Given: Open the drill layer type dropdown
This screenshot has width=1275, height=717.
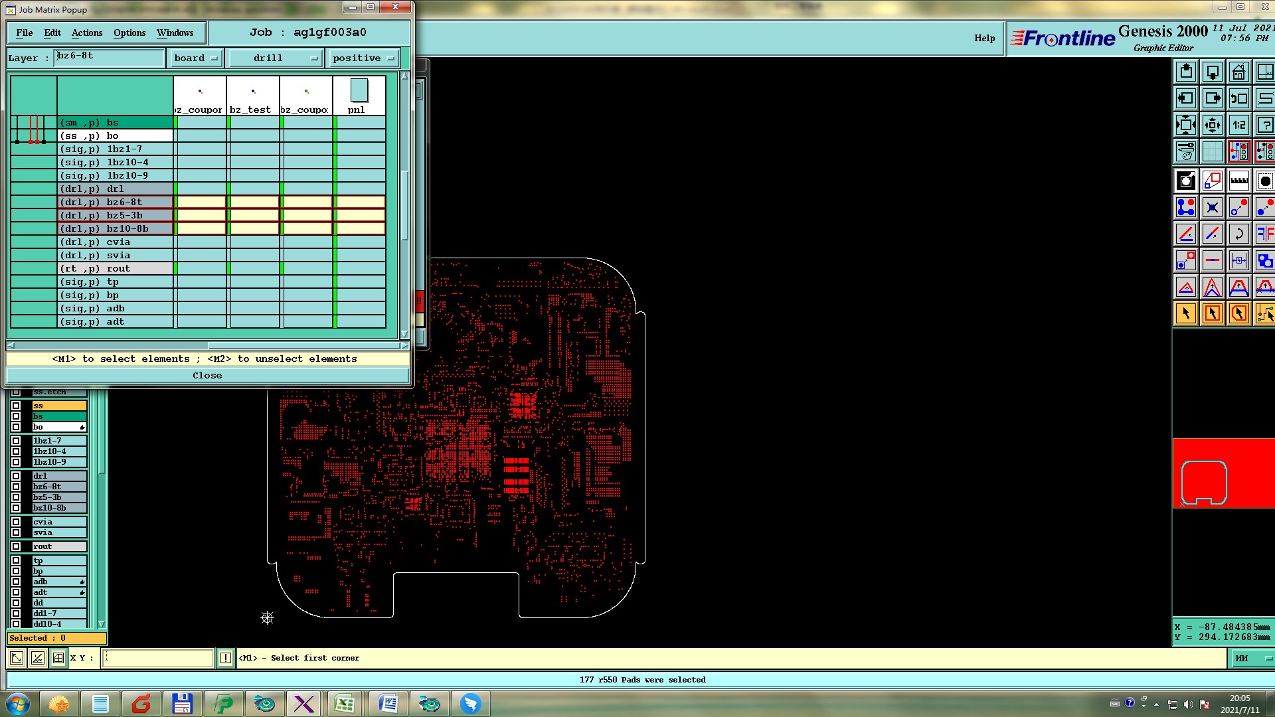Looking at the screenshot, I should (274, 58).
